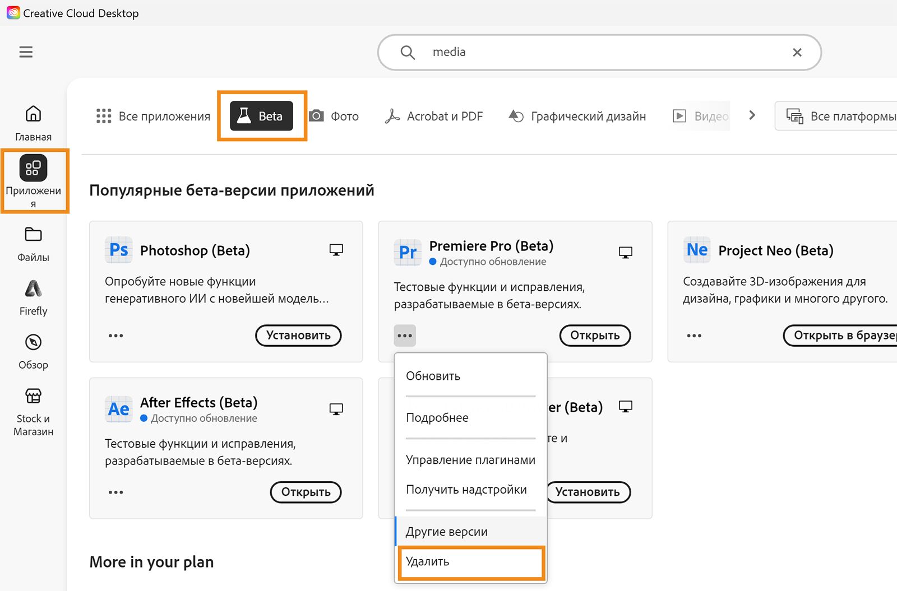Select the Фото tab
This screenshot has height=591, width=897.
(x=334, y=116)
